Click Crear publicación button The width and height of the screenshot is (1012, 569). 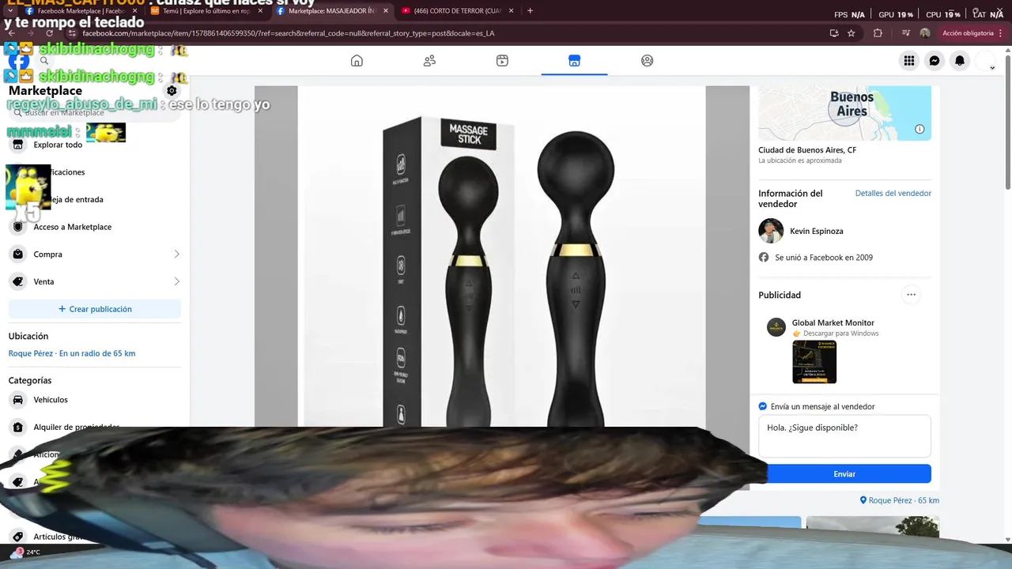coord(95,309)
